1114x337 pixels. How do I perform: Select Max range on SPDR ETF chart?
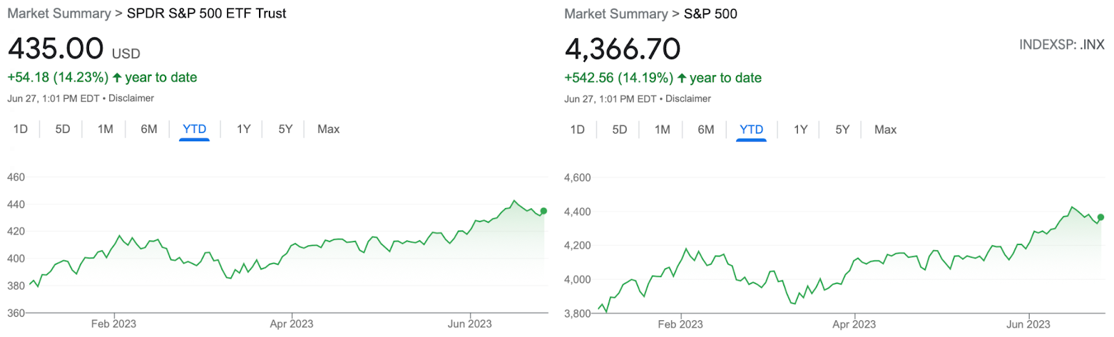tap(329, 129)
